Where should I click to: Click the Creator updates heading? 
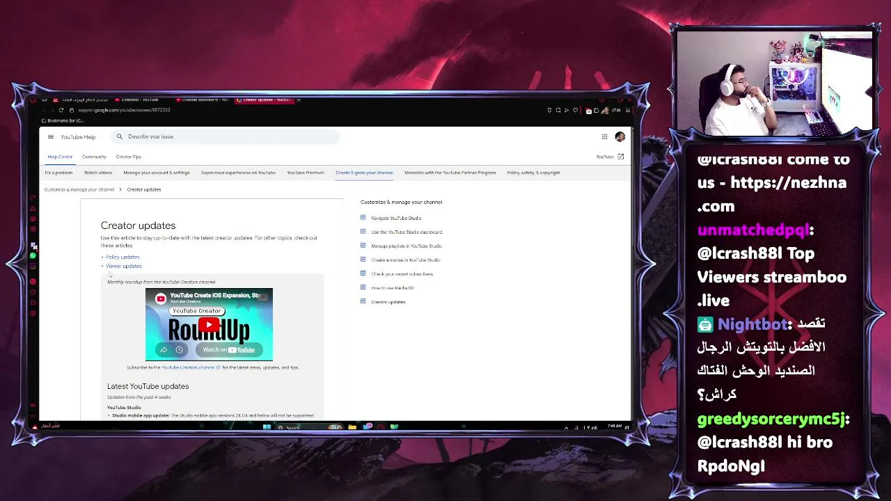point(138,225)
